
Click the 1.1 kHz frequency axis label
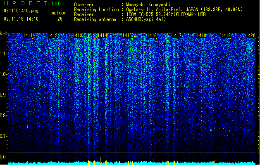tap(4, 54)
